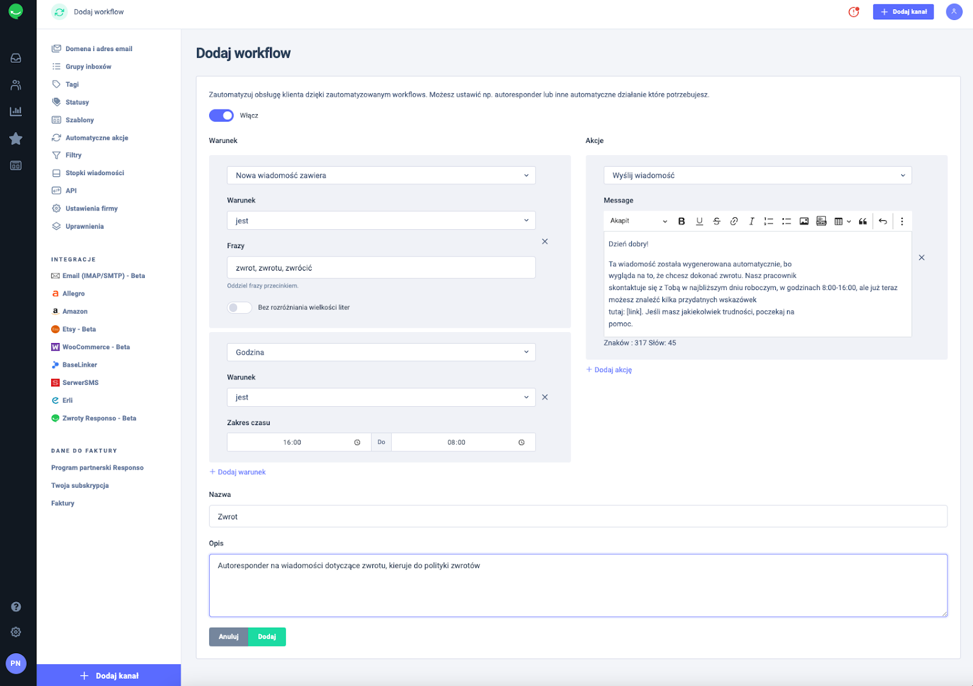Open Stopki wiadomości settings
Image resolution: width=973 pixels, height=686 pixels.
pyautogui.click(x=88, y=173)
